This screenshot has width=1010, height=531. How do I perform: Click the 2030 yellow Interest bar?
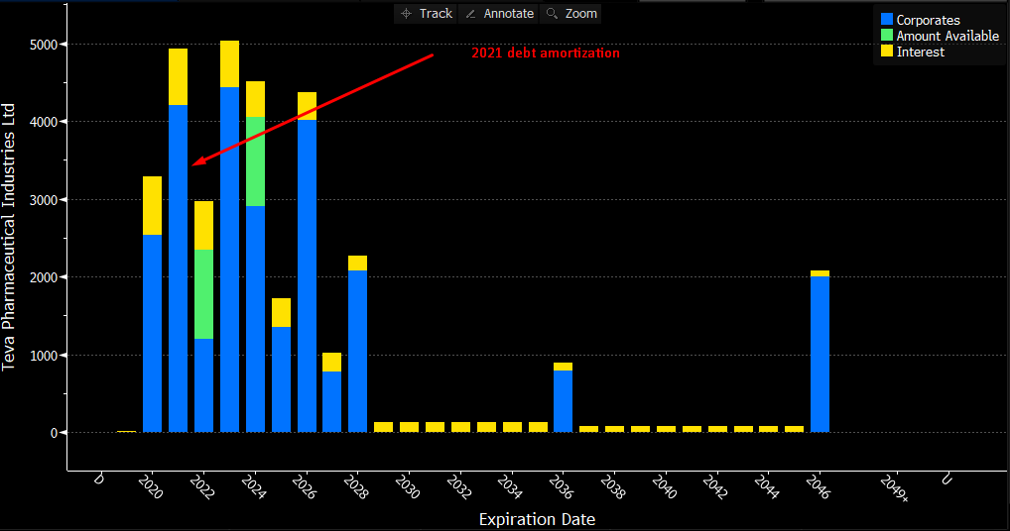(409, 427)
